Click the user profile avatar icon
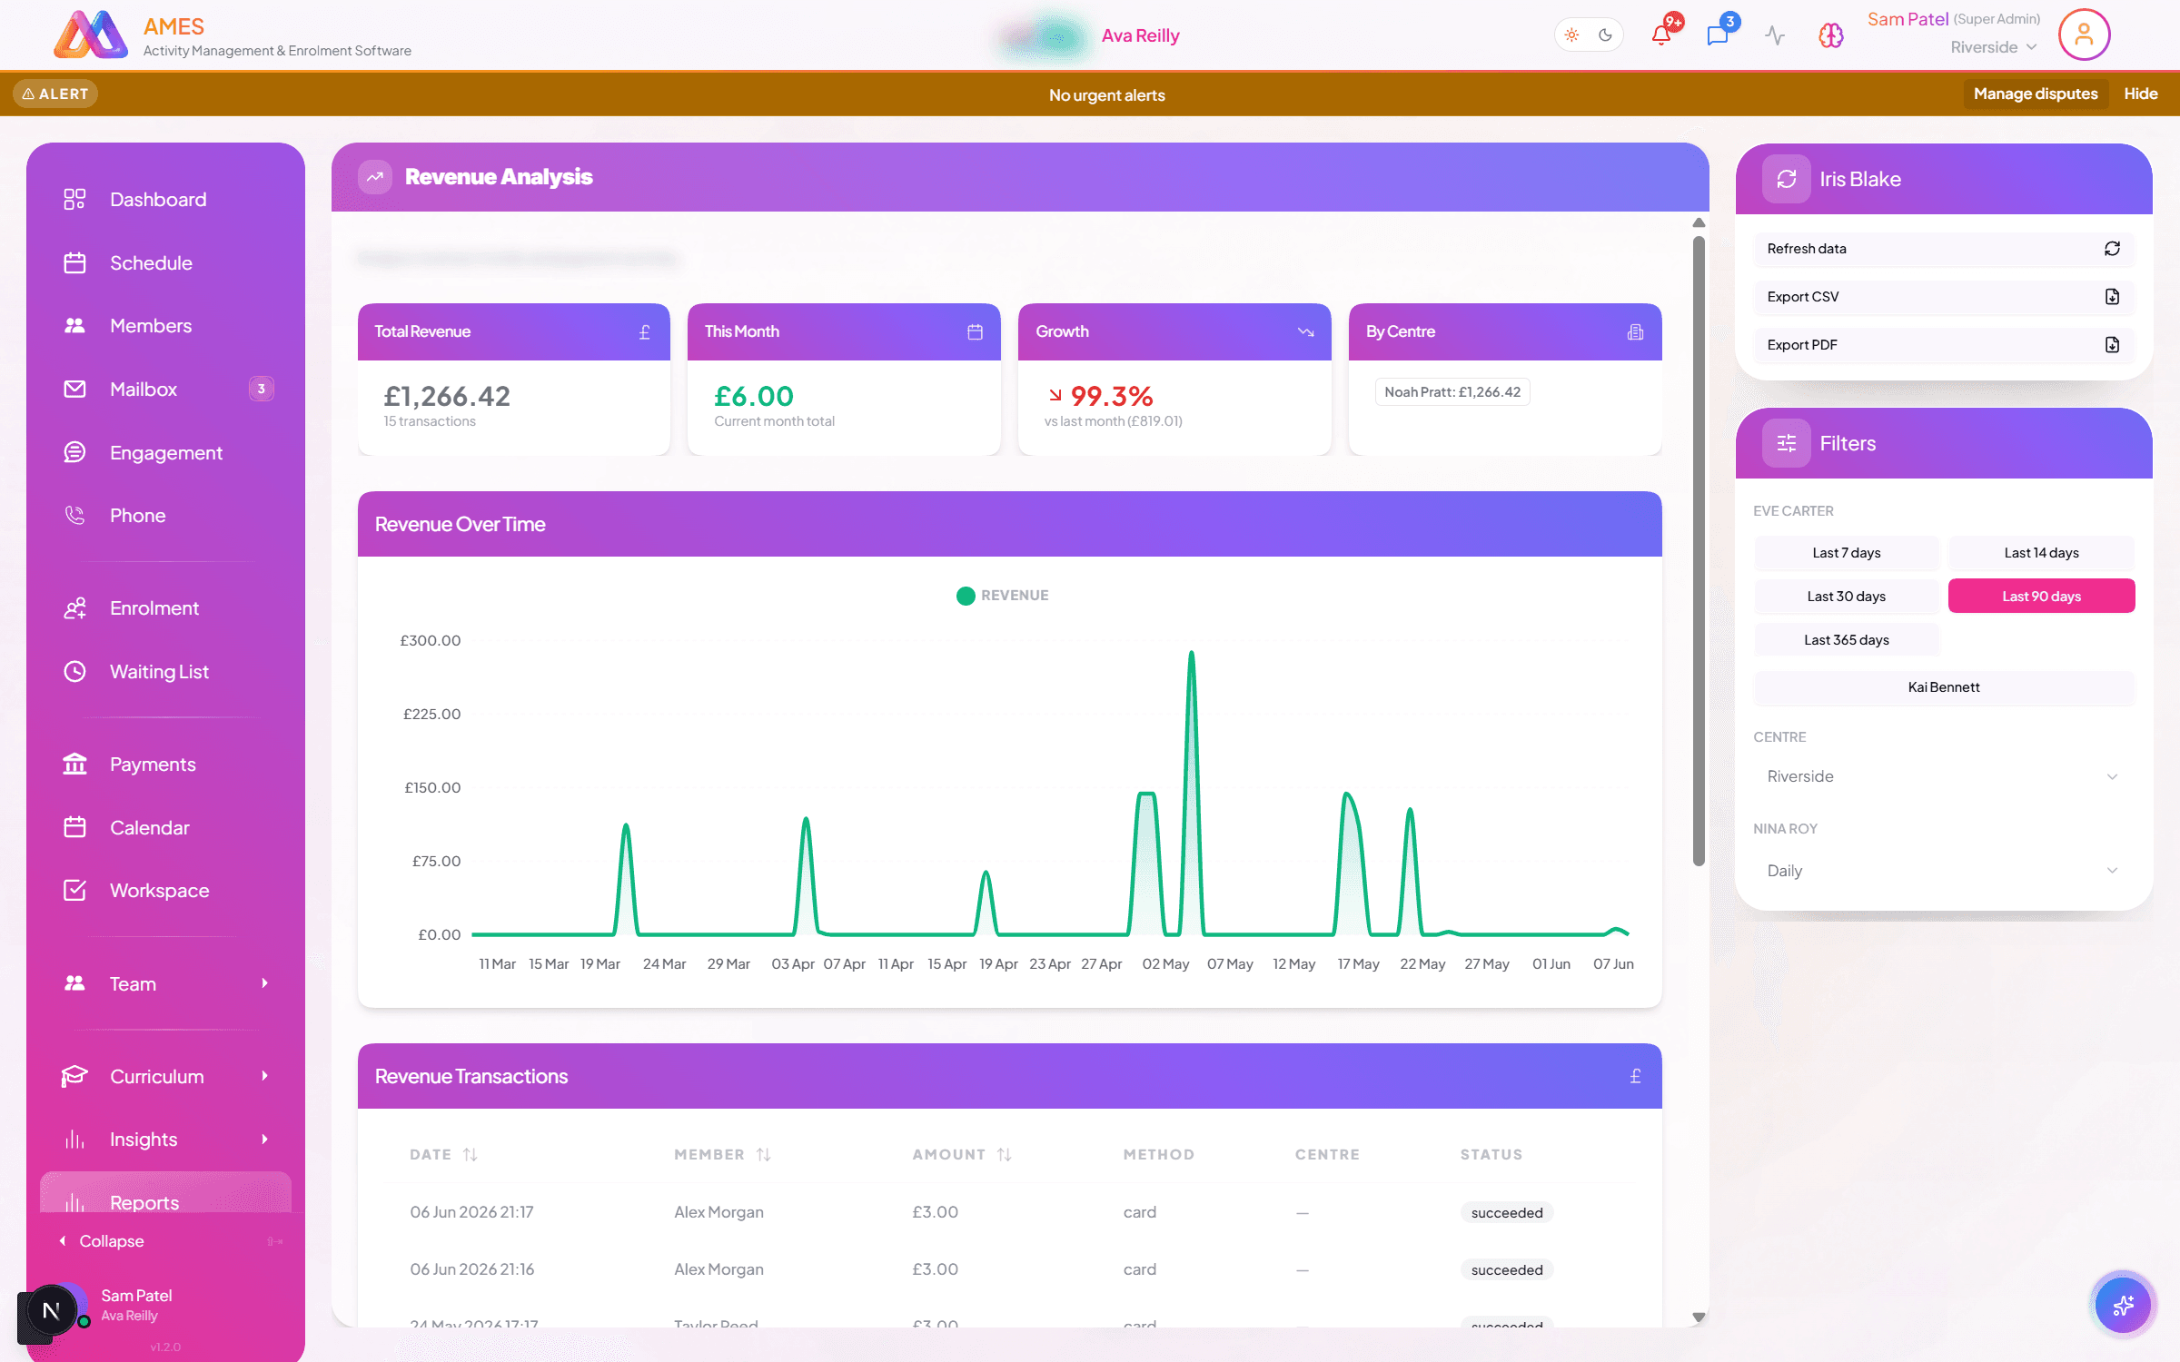Image resolution: width=2180 pixels, height=1362 pixels. point(2084,35)
